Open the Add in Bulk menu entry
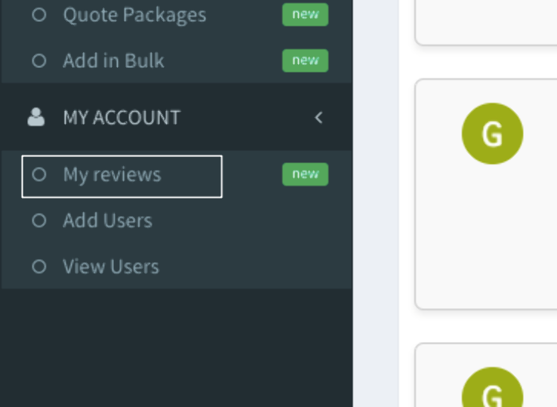The height and width of the screenshot is (407, 557). tap(114, 60)
